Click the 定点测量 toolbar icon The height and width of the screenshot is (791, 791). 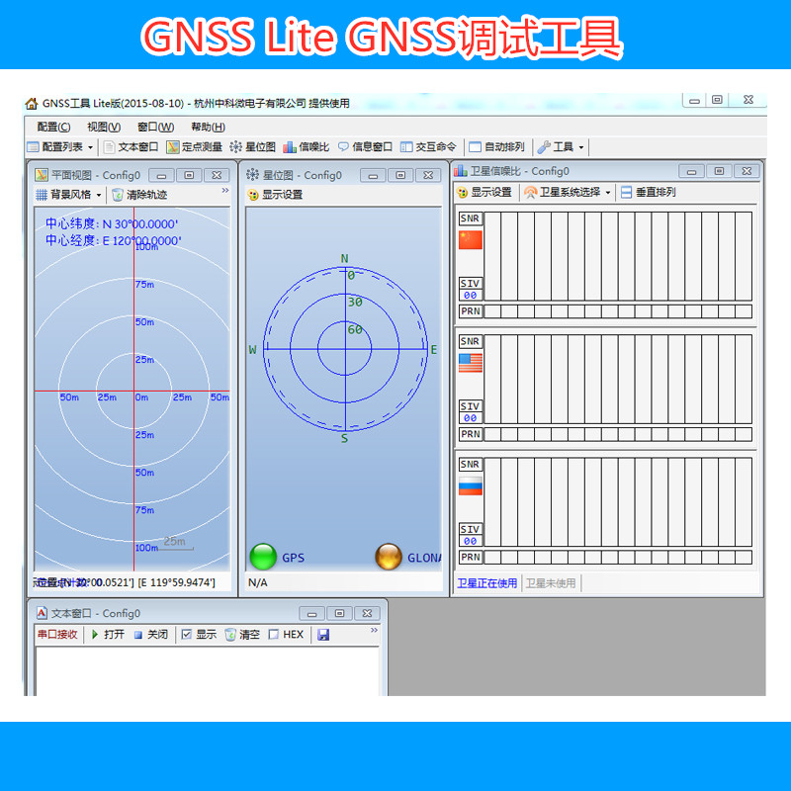pyautogui.click(x=173, y=146)
